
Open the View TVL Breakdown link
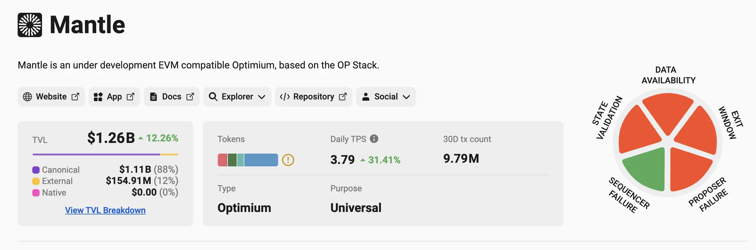click(105, 210)
